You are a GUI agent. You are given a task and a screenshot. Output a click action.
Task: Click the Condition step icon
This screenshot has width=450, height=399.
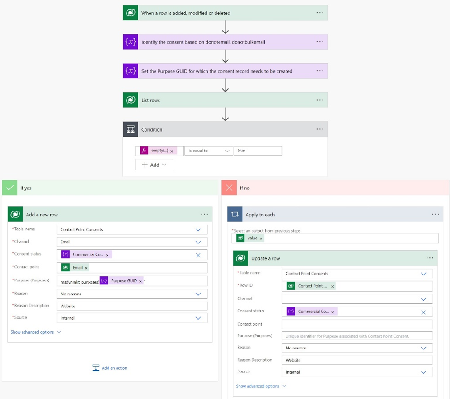tap(131, 129)
